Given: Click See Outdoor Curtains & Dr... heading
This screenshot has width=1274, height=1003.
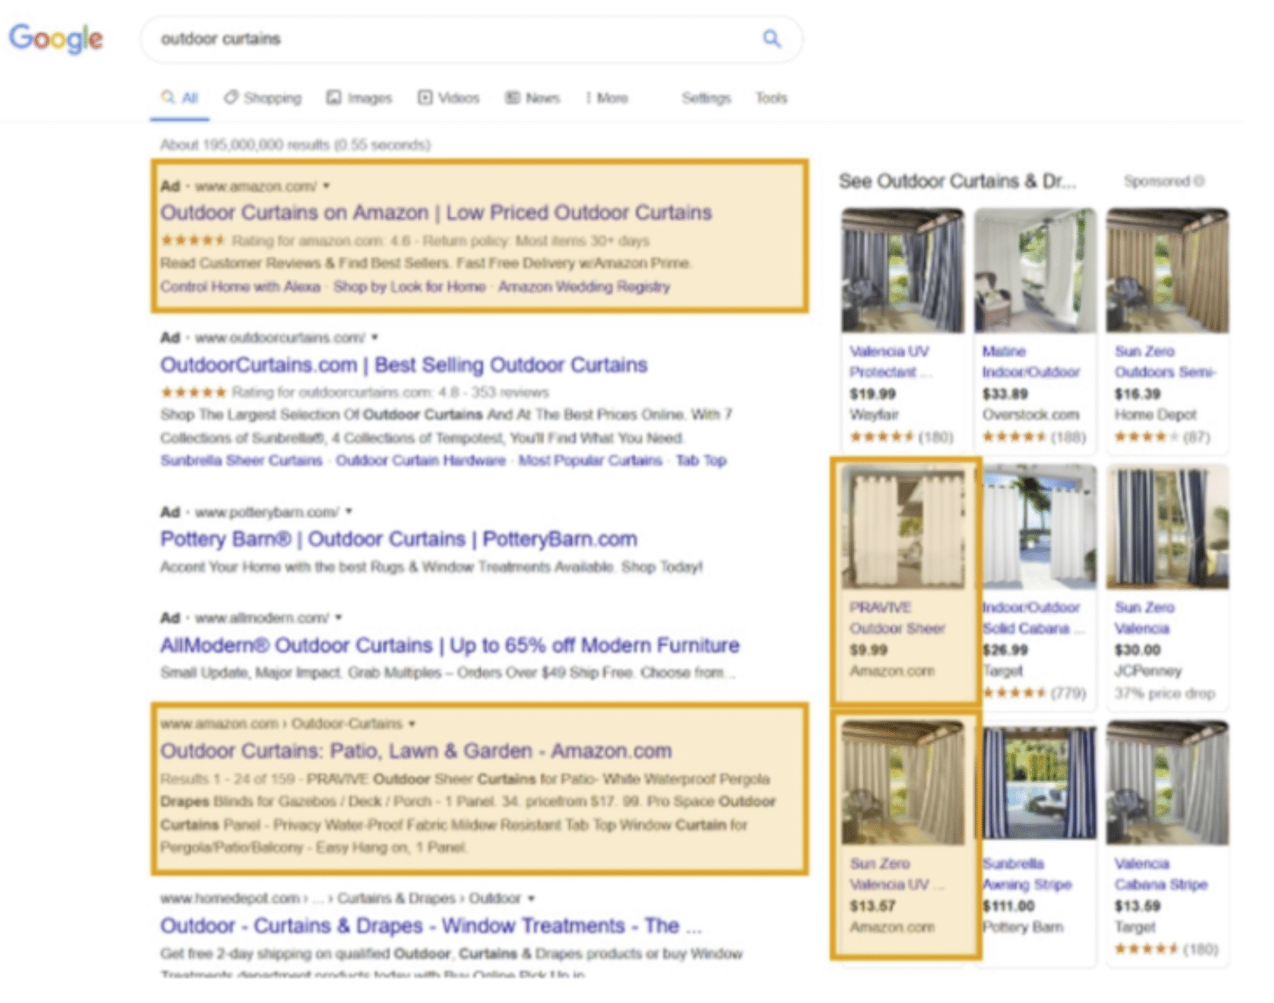Looking at the screenshot, I should (x=957, y=182).
